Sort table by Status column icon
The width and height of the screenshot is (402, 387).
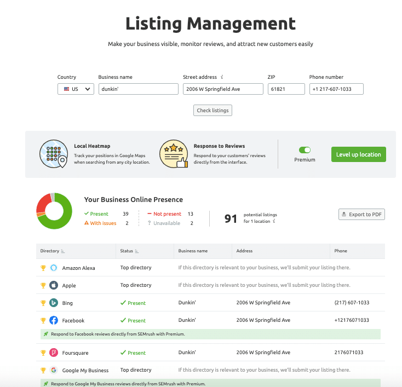click(137, 251)
